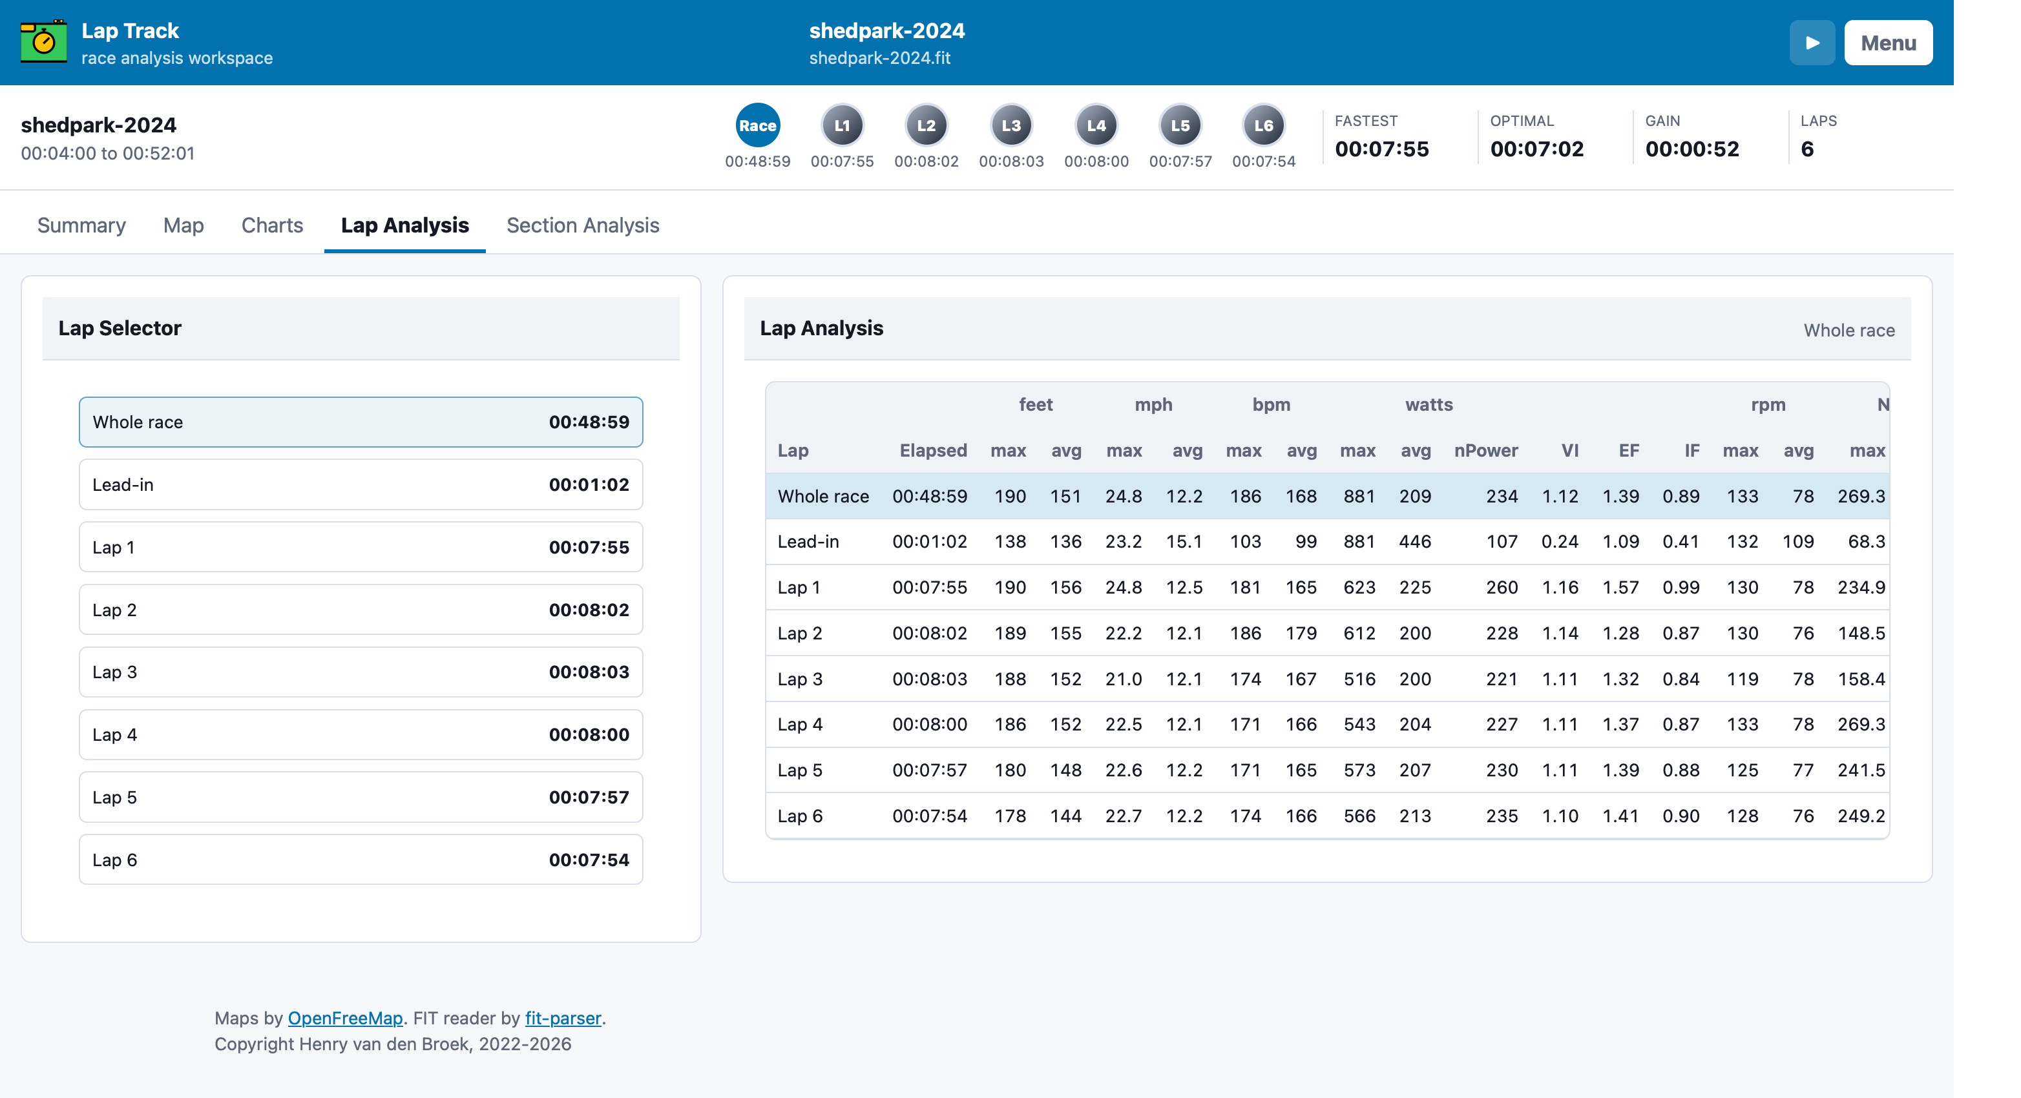The height and width of the screenshot is (1098, 2021).
Task: Select the L4 lap badge
Action: 1096,125
